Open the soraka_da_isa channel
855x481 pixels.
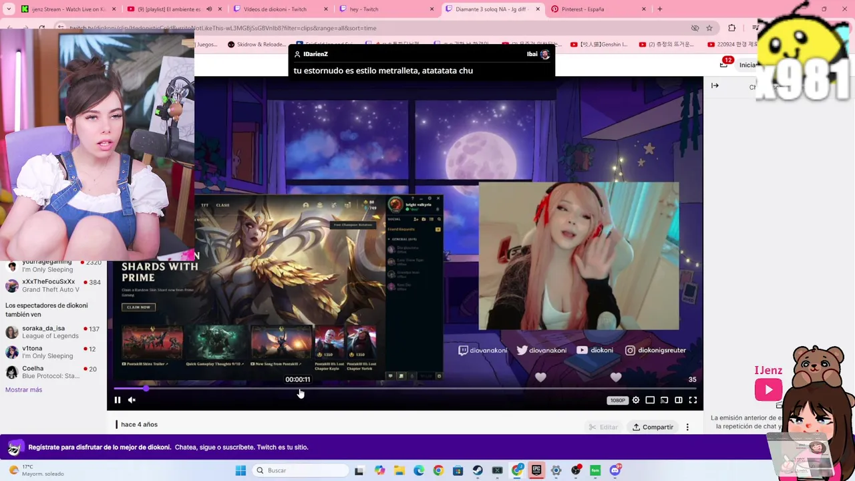click(x=52, y=332)
